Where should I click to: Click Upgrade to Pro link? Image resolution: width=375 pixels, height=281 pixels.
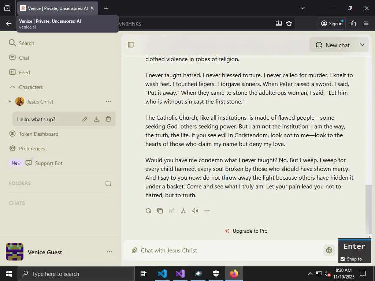[x=246, y=231]
